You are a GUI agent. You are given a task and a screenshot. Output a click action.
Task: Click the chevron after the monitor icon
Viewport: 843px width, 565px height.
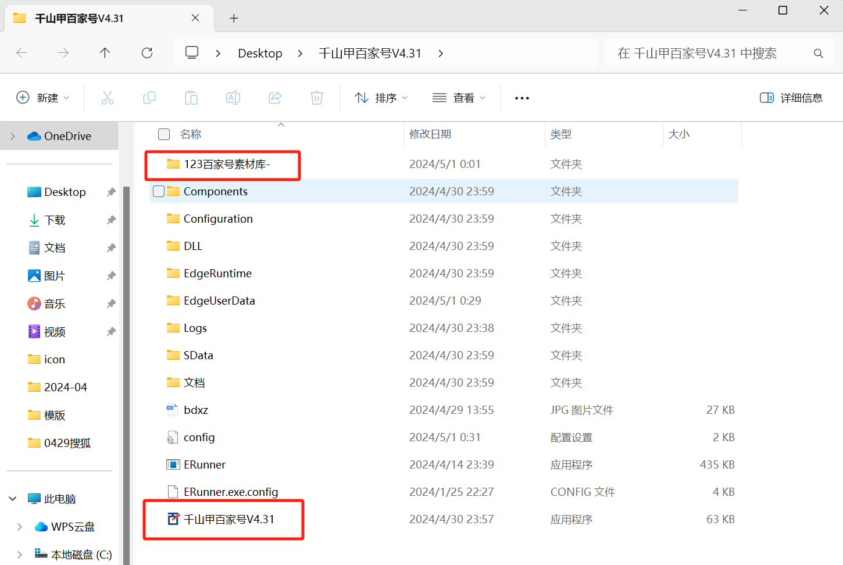[x=218, y=53]
